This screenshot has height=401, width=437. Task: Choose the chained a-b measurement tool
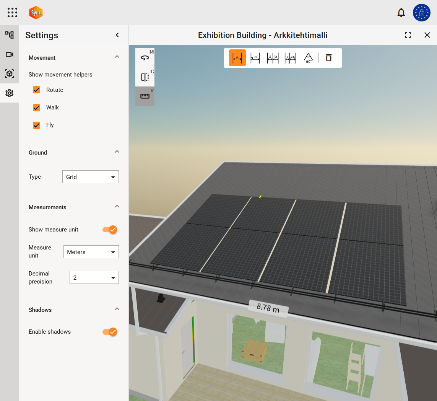click(x=273, y=58)
